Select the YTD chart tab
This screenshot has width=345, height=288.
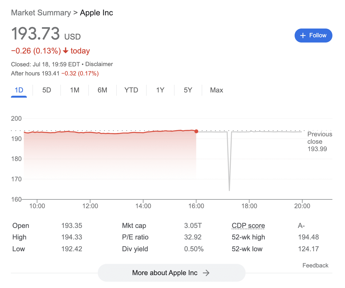click(x=131, y=90)
